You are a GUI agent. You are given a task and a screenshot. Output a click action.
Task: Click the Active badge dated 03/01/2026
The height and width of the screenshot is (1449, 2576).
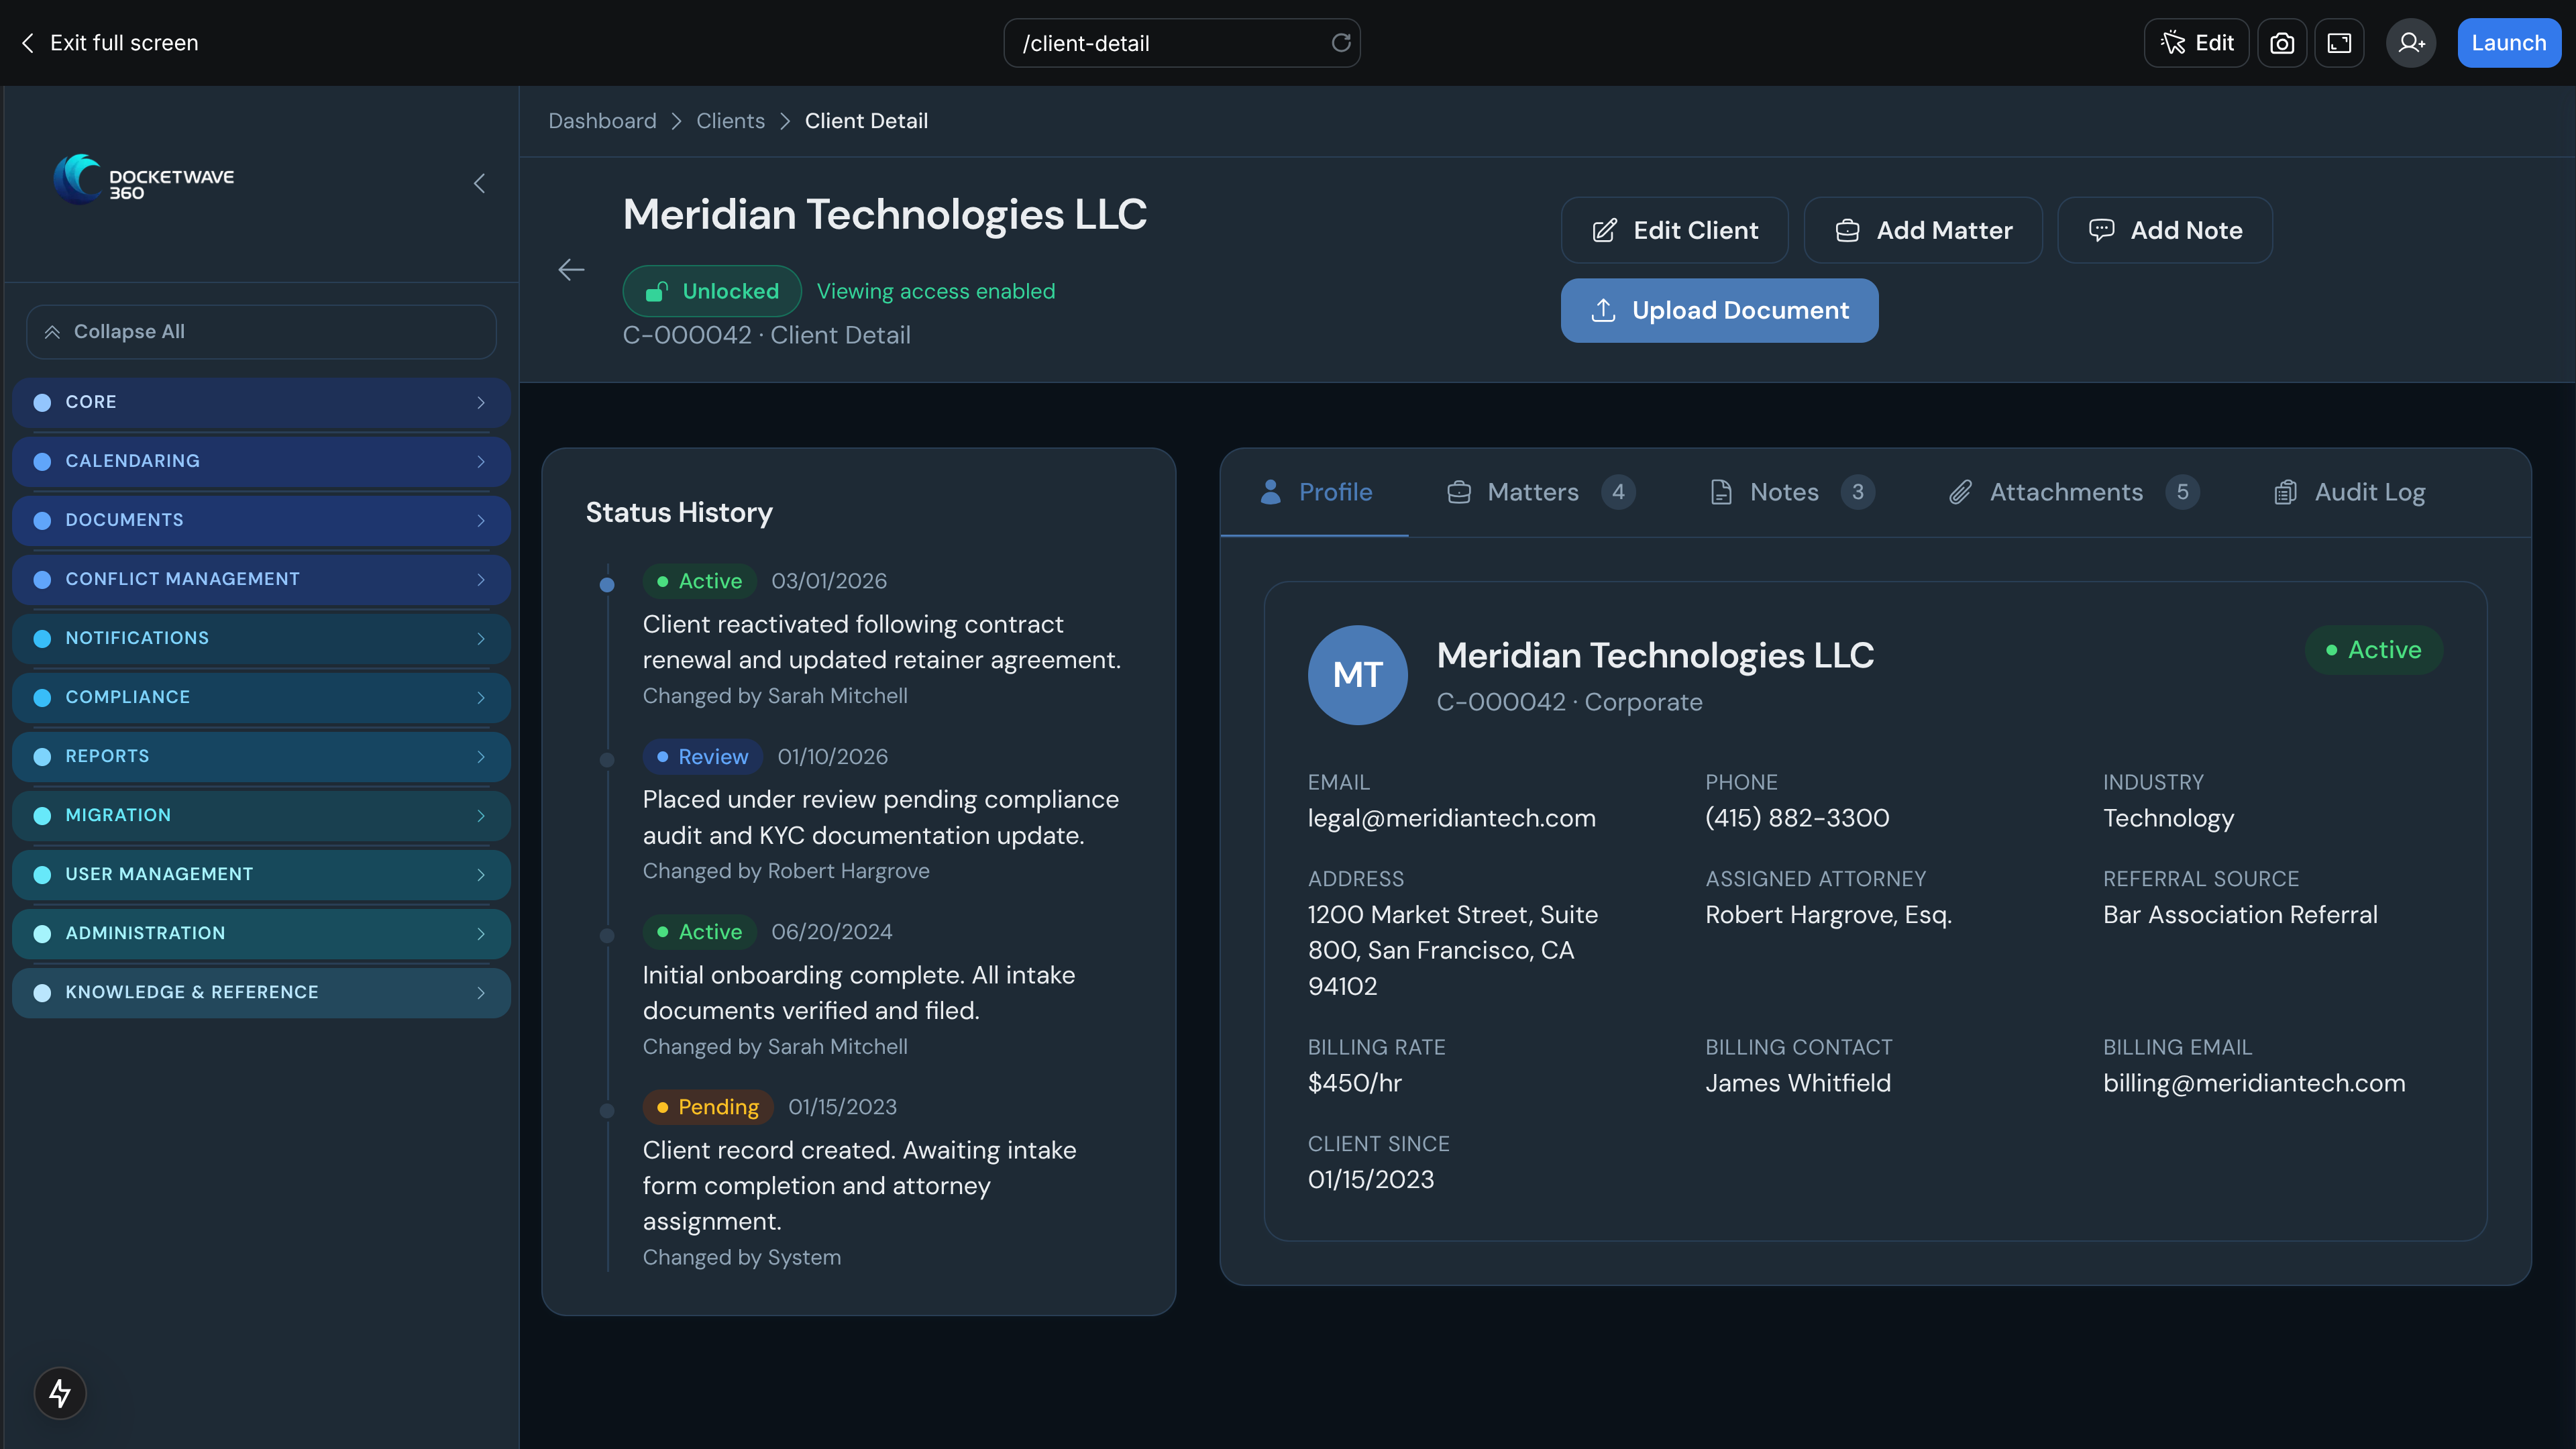(x=699, y=581)
